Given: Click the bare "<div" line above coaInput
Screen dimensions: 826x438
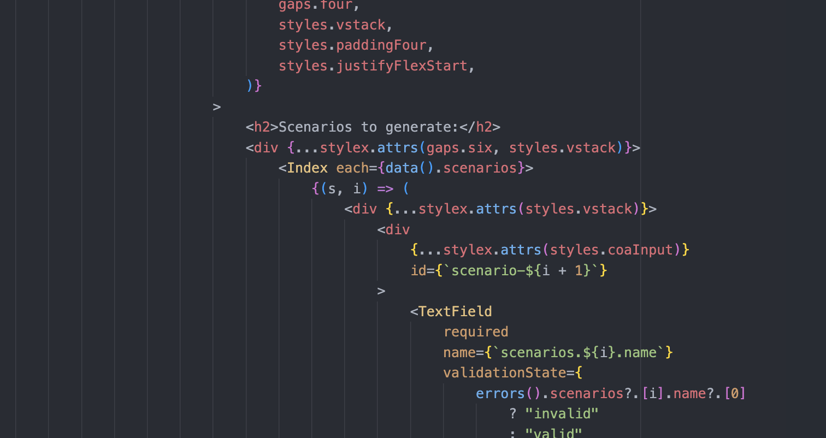Looking at the screenshot, I should tap(393, 229).
